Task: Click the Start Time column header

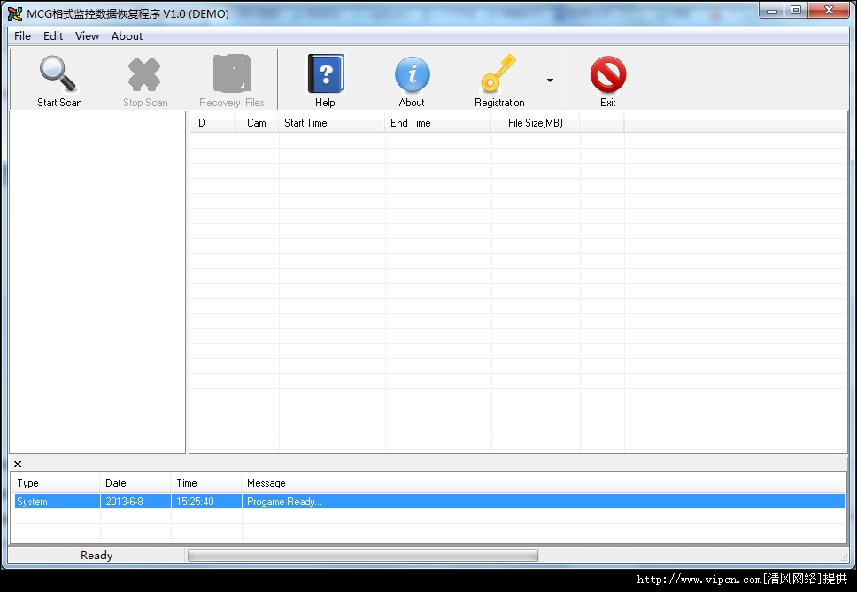Action: [x=332, y=123]
